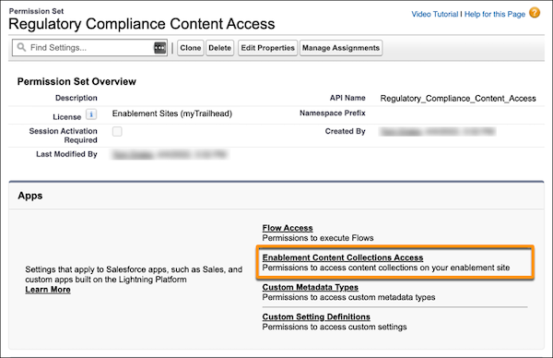Open Custom Metadata Types link

[x=311, y=287]
